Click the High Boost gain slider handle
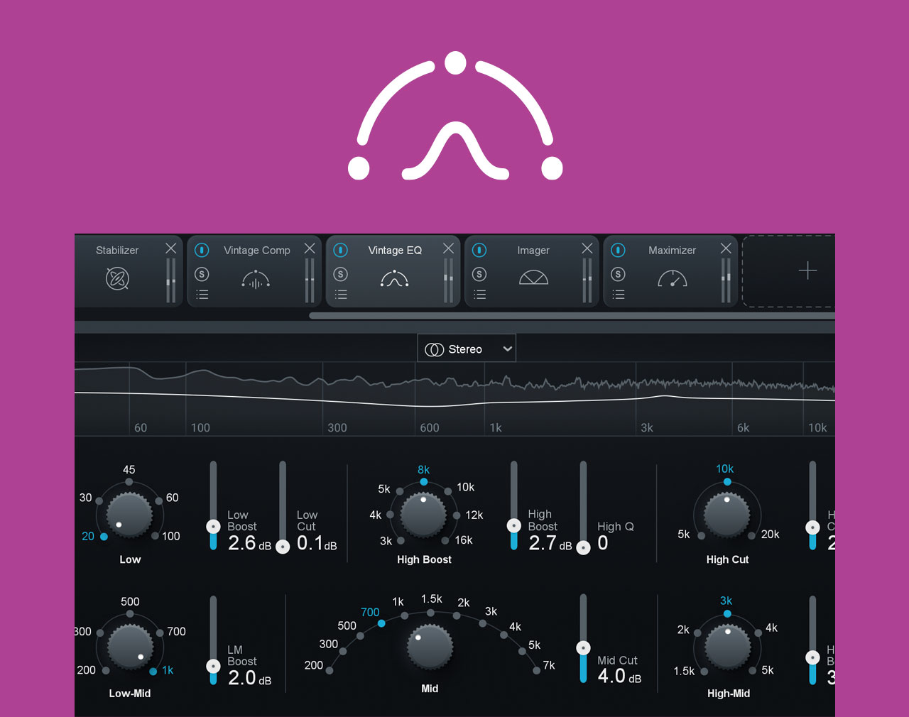 click(x=513, y=526)
